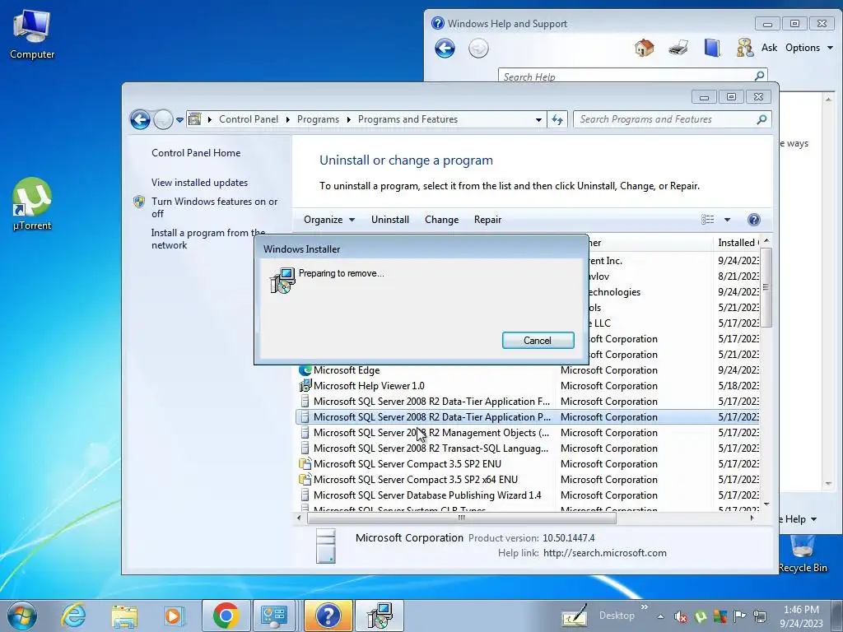Click the Microsoft Edge icon in program list

pyautogui.click(x=305, y=369)
